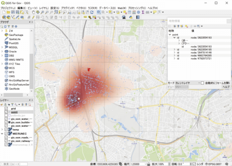Click the Add Vector Layer icon
The height and width of the screenshot is (166, 232).
13,17
